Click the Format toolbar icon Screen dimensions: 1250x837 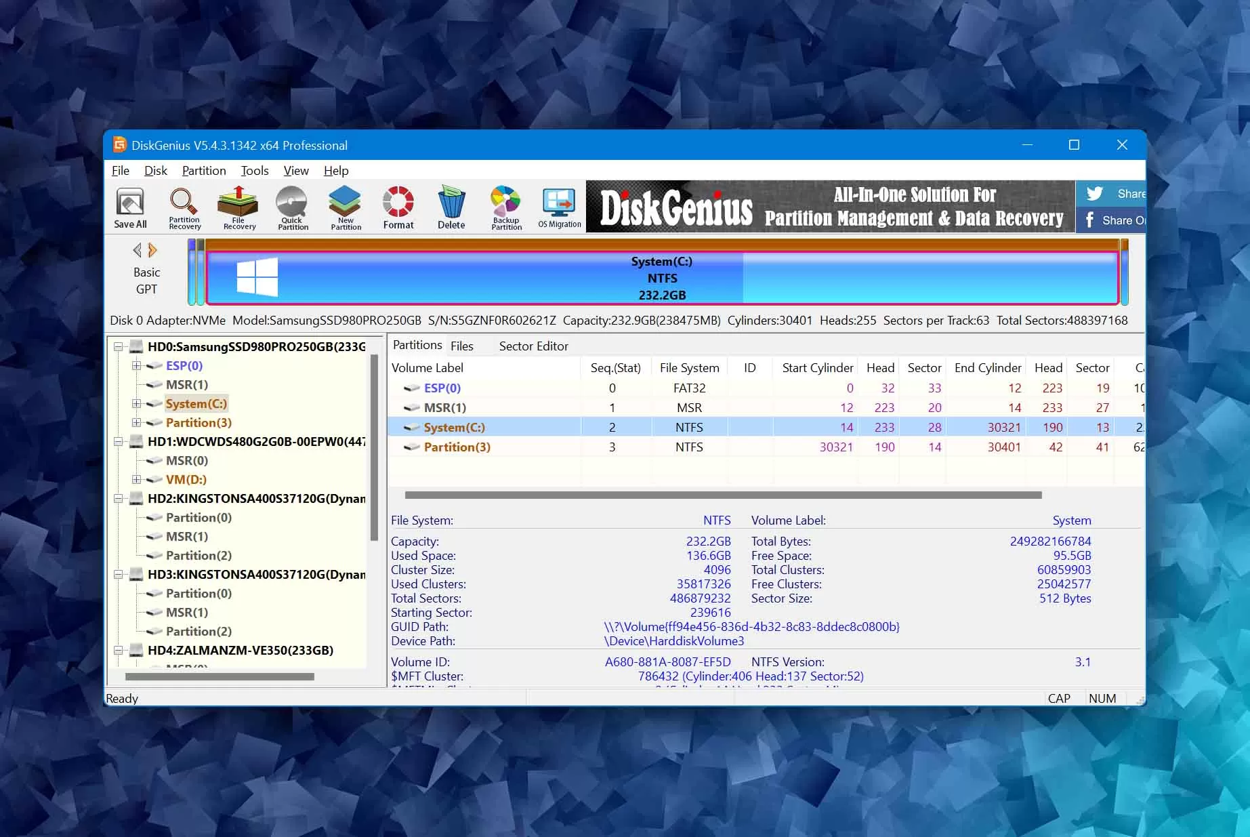point(398,208)
